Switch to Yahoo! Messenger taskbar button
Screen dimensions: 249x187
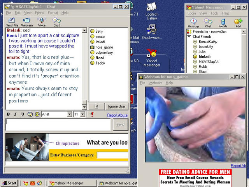click(x=73, y=183)
